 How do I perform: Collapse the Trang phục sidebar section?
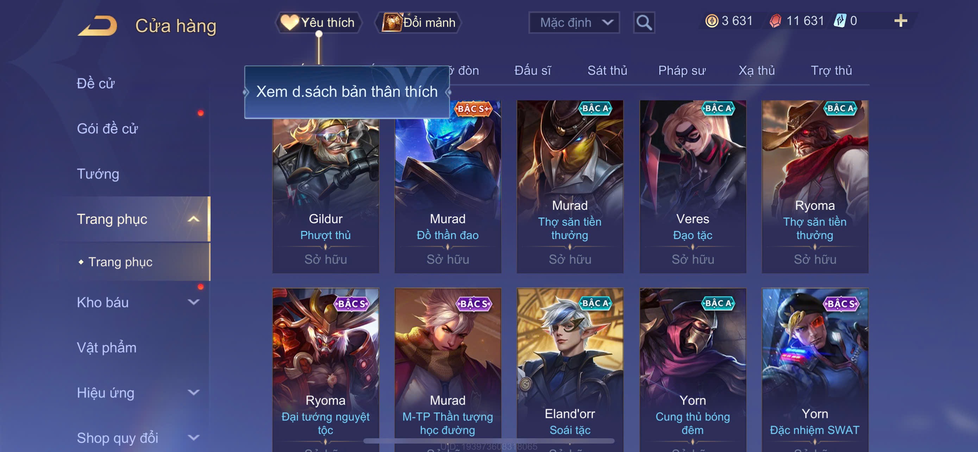click(193, 219)
